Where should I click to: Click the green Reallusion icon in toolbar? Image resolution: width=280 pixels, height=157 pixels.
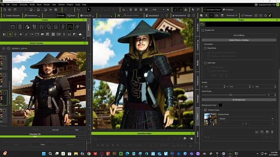(270, 15)
